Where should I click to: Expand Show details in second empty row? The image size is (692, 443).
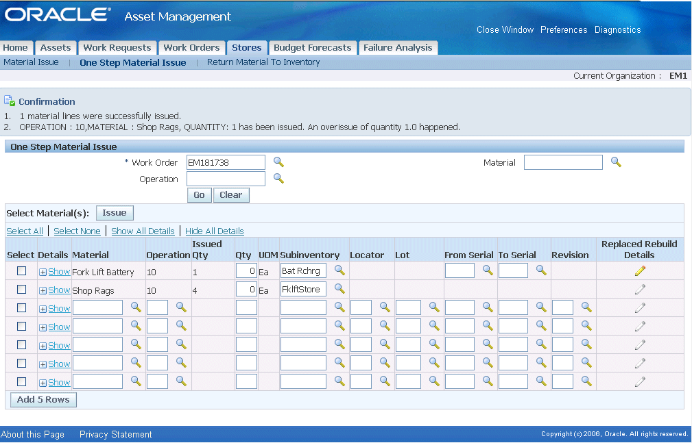[x=55, y=327]
